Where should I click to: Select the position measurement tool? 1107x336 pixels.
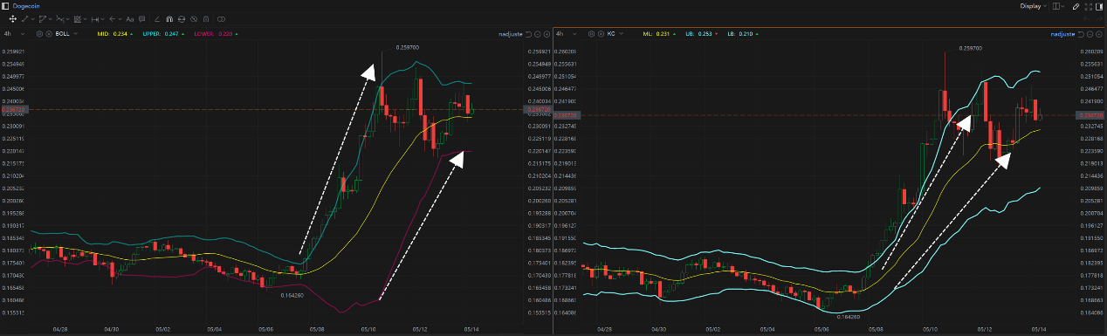(x=77, y=19)
